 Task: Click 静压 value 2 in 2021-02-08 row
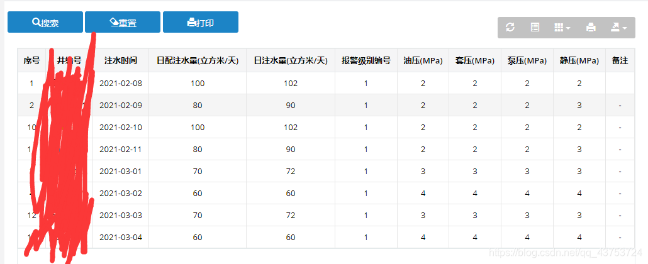tap(579, 84)
